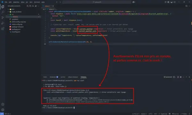This screenshot has width=192, height=115.
Task: Close the terminal panel
Action: point(189,77)
